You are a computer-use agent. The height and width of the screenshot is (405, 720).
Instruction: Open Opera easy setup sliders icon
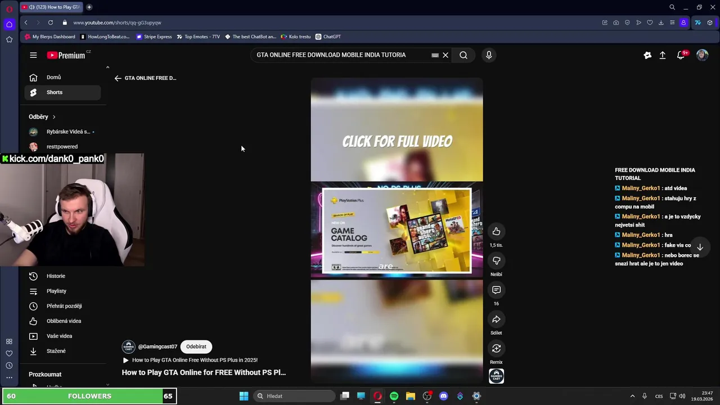coord(672,22)
